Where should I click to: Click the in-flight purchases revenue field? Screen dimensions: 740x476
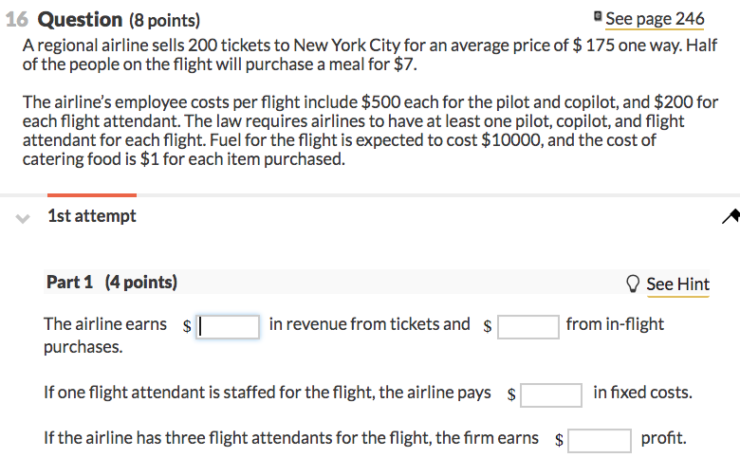click(x=528, y=326)
